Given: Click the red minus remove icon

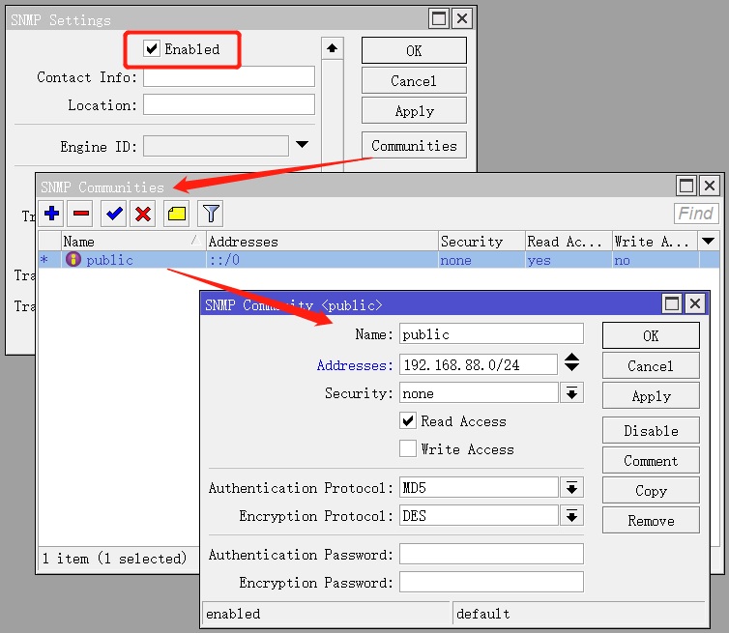Looking at the screenshot, I should (x=81, y=214).
